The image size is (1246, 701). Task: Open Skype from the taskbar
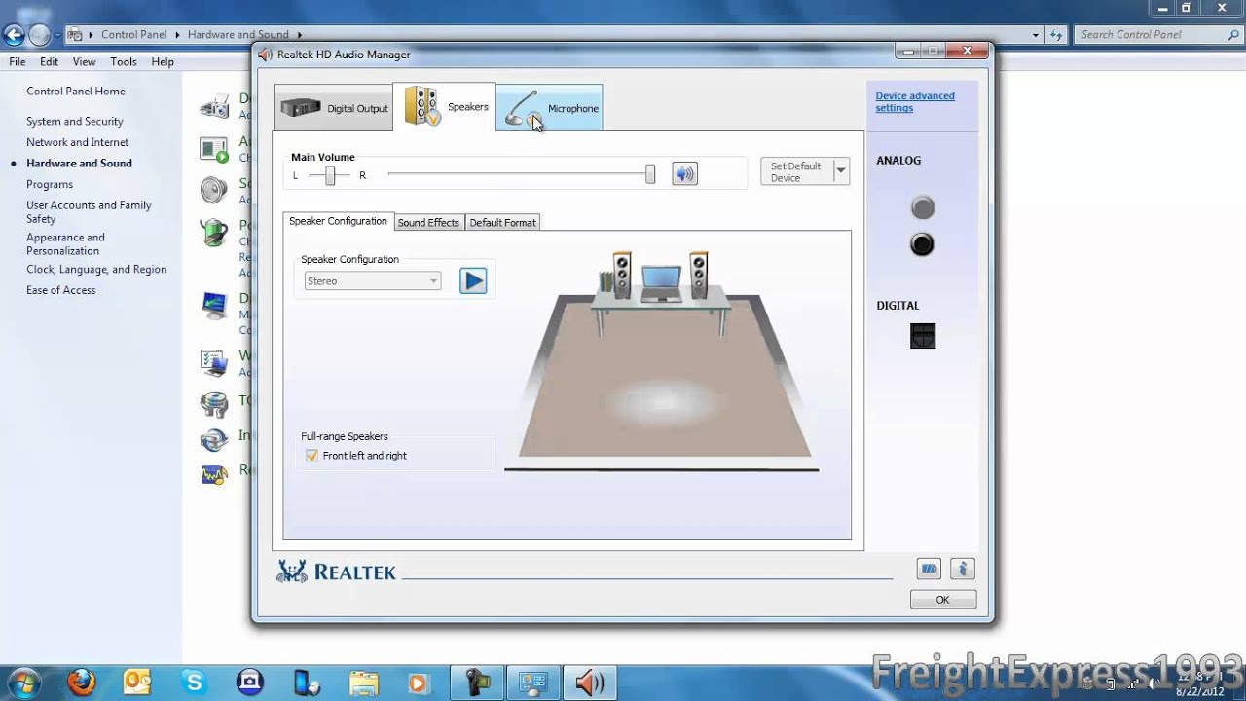(194, 683)
